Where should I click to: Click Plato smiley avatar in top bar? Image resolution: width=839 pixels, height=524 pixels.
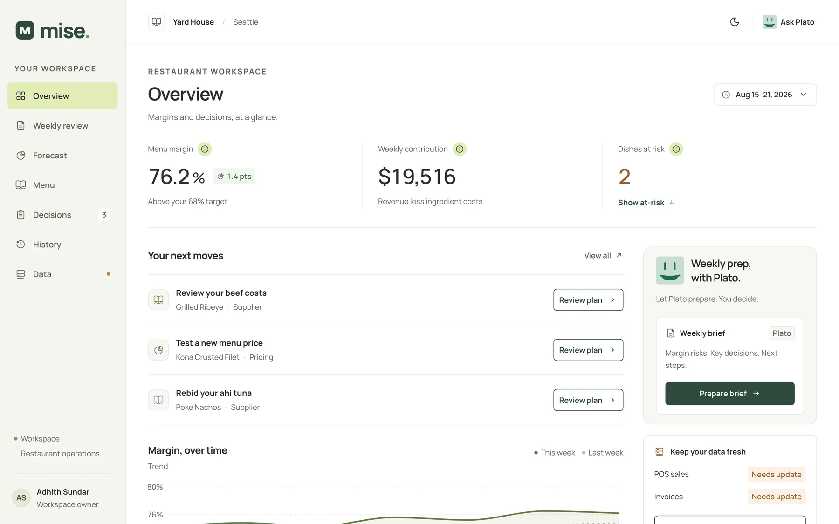[x=770, y=22]
